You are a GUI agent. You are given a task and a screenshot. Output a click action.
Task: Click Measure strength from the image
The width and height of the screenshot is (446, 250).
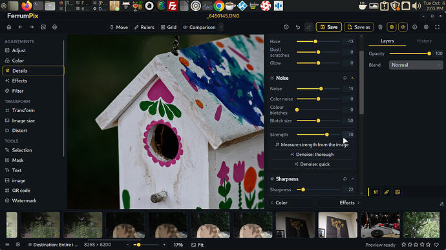[x=312, y=145]
